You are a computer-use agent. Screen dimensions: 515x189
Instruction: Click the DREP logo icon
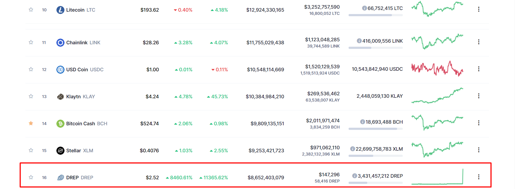point(60,178)
